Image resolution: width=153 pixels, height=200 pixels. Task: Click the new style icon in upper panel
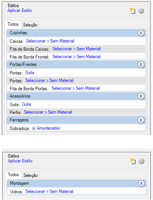point(133,11)
